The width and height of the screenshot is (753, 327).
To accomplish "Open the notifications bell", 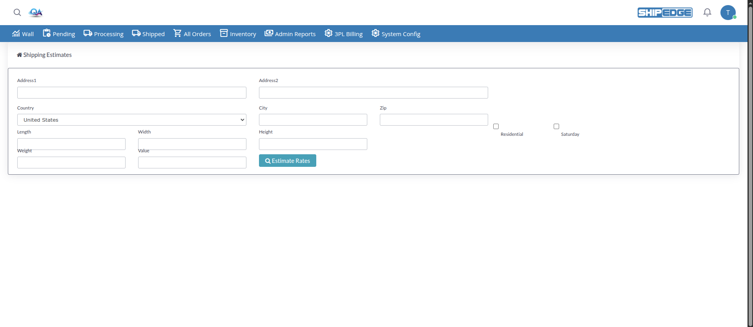I will coord(707,13).
